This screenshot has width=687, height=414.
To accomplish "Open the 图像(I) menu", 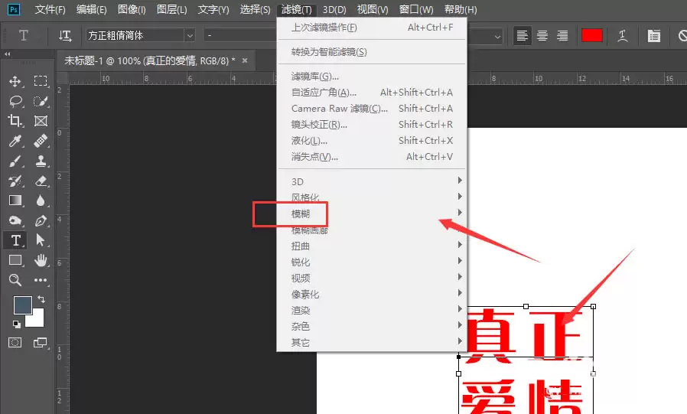I will click(x=132, y=9).
